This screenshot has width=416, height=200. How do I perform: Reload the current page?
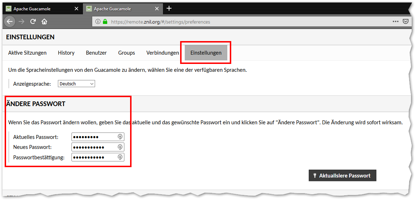[33, 21]
